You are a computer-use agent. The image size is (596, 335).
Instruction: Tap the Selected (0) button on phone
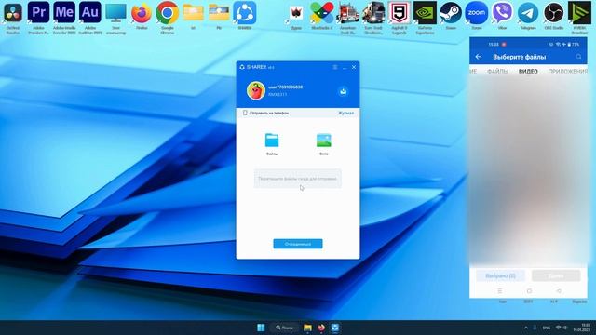point(500,275)
